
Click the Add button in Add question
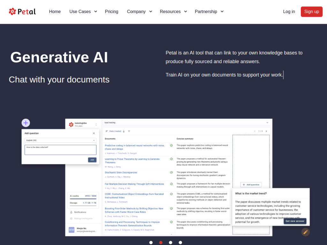click(x=92, y=160)
